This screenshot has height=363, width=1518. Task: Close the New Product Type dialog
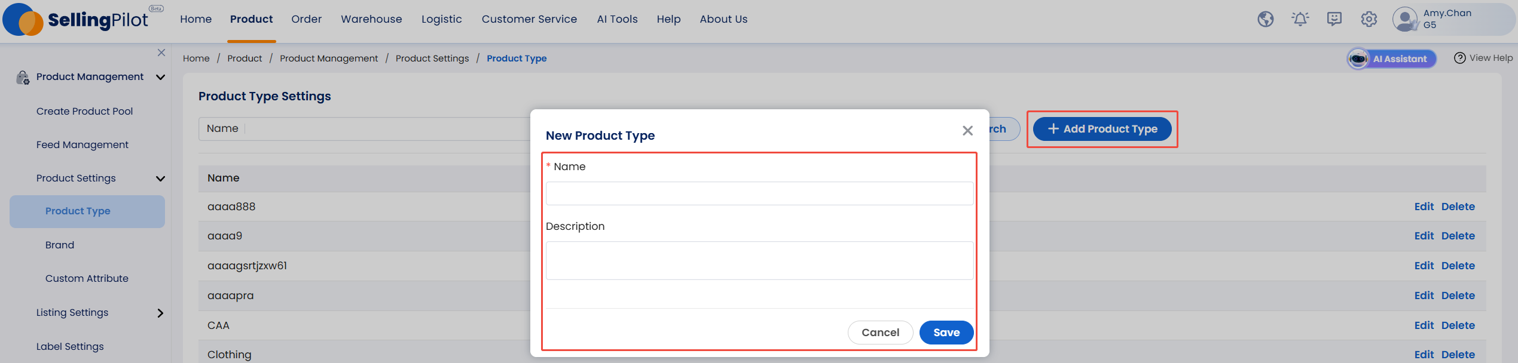point(967,130)
